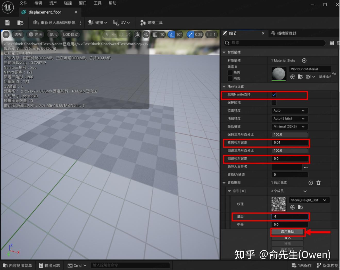Open the 工具 menu
The height and width of the screenshot is (270, 340).
pos(97,3)
